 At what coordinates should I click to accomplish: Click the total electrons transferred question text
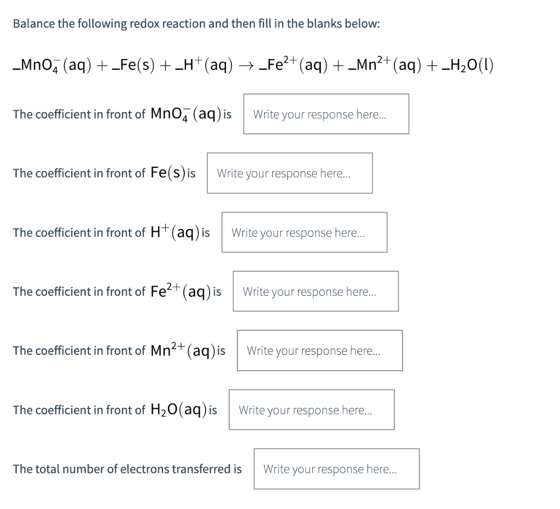(127, 469)
